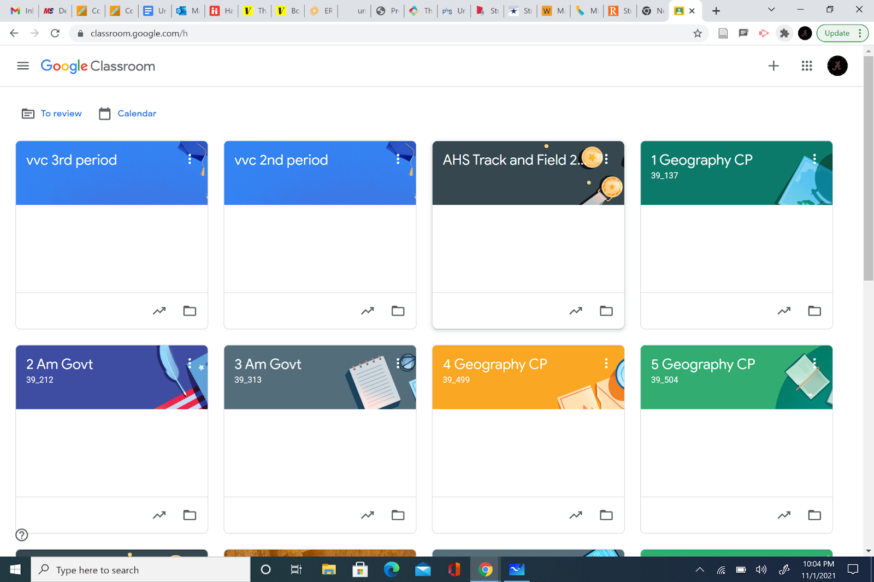The height and width of the screenshot is (582, 874).
Task: Open Drive folder for AHS Track and Field
Action: [x=606, y=311]
